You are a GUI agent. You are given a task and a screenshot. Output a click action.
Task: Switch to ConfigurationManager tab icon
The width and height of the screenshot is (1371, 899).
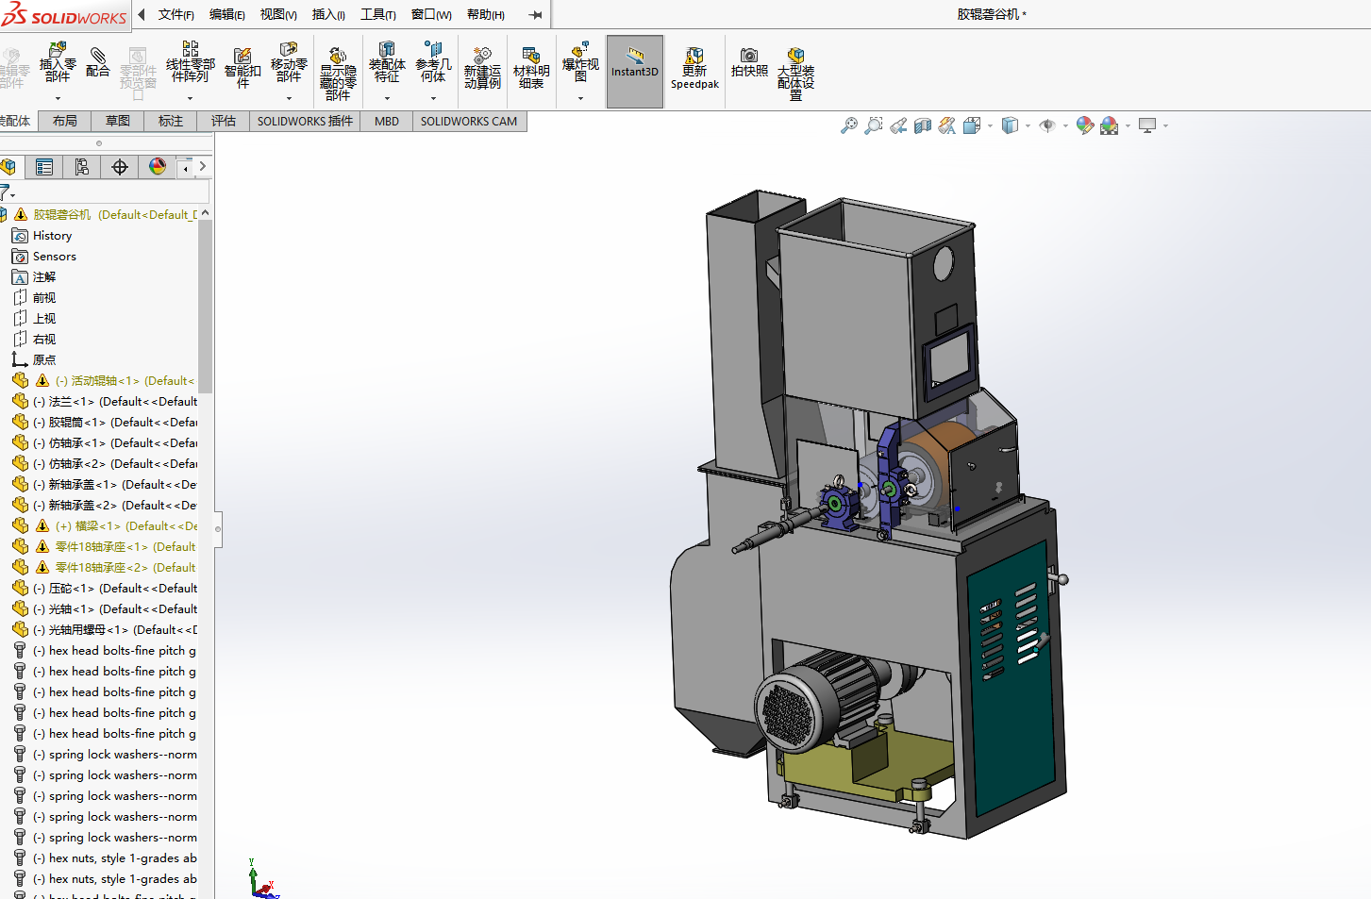click(x=82, y=167)
